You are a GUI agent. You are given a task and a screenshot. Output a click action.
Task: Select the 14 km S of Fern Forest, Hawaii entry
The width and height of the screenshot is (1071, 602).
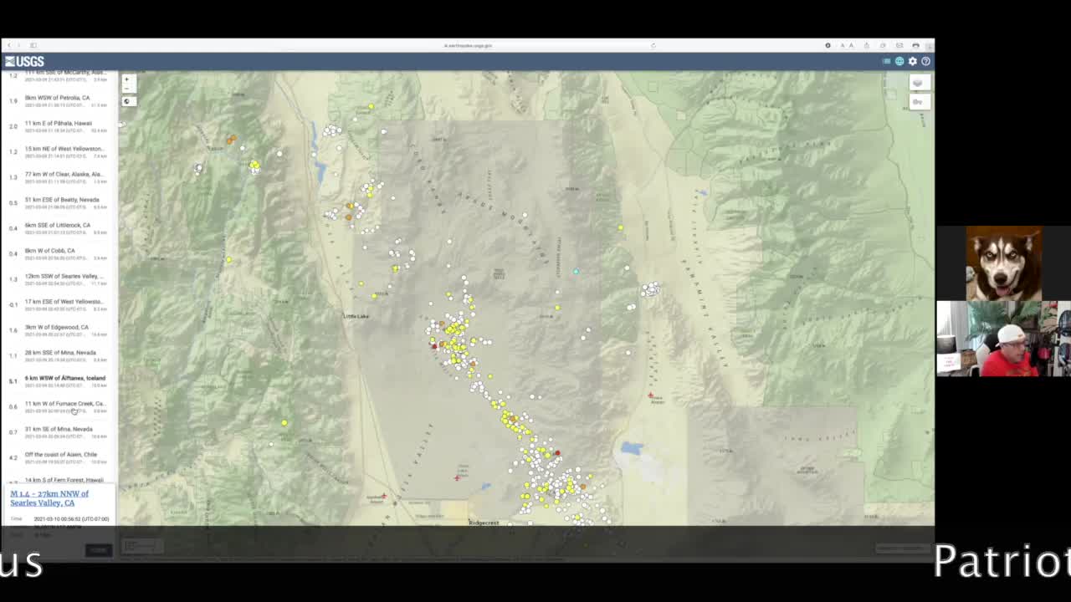coord(59,480)
